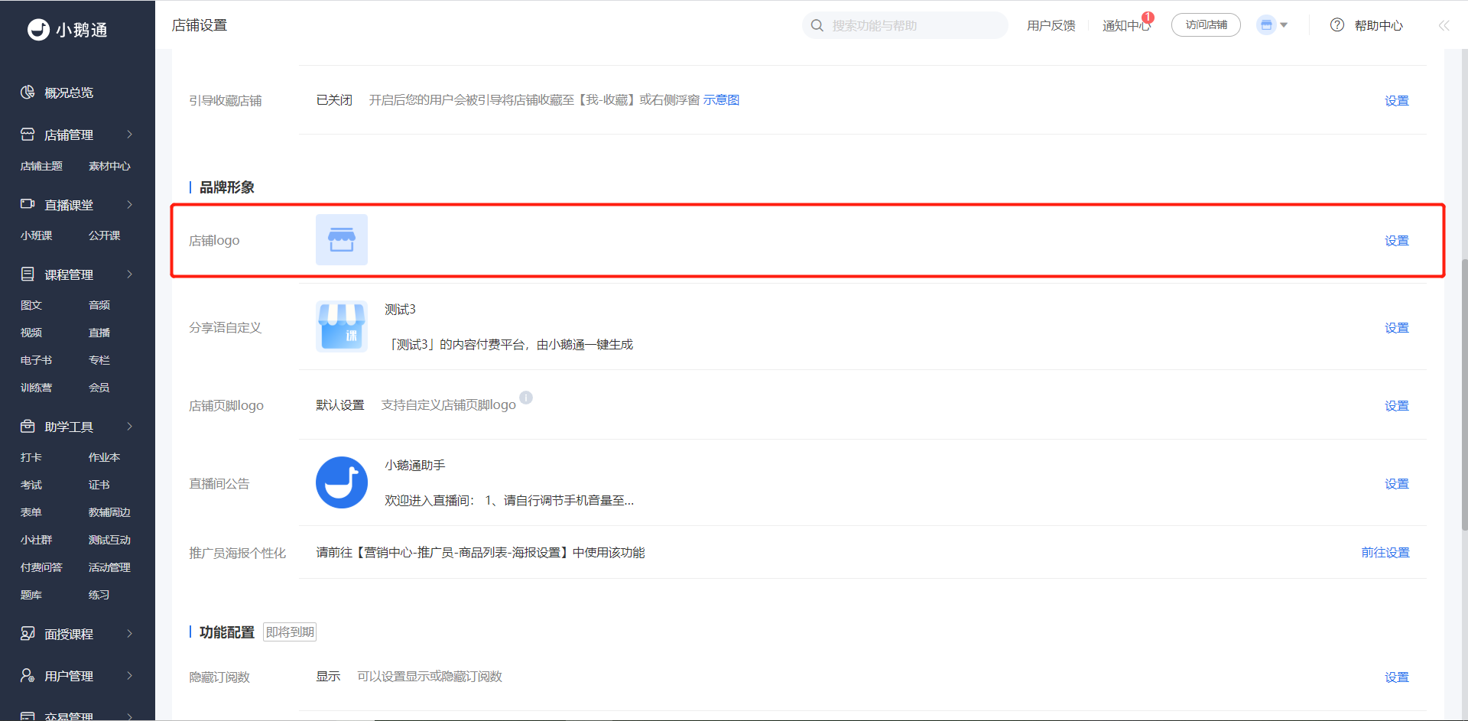Click 前往设置 for 推广员海报个性化
Image resolution: width=1468 pixels, height=721 pixels.
click(x=1385, y=553)
